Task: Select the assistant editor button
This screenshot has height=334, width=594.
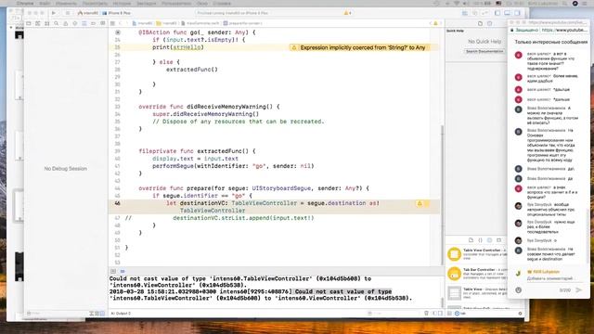Action: tap(474, 13)
